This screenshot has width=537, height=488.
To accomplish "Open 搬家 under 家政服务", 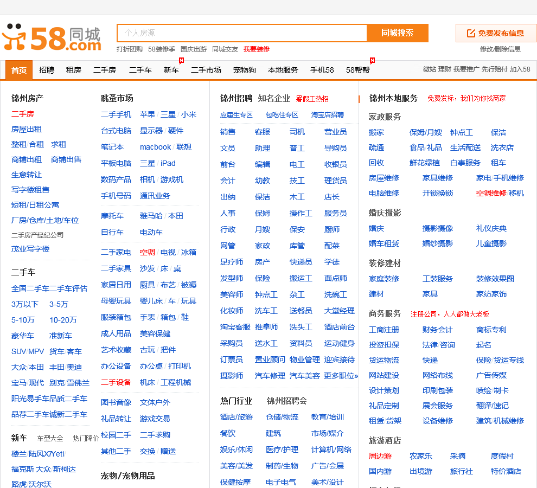I will coord(376,132).
